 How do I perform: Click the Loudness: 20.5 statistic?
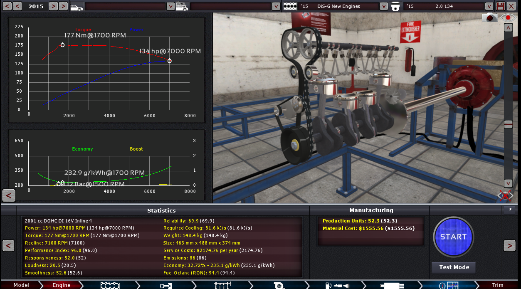pyautogui.click(x=51, y=265)
